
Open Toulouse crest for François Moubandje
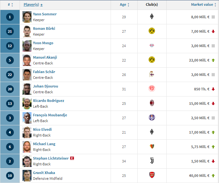[152, 117]
